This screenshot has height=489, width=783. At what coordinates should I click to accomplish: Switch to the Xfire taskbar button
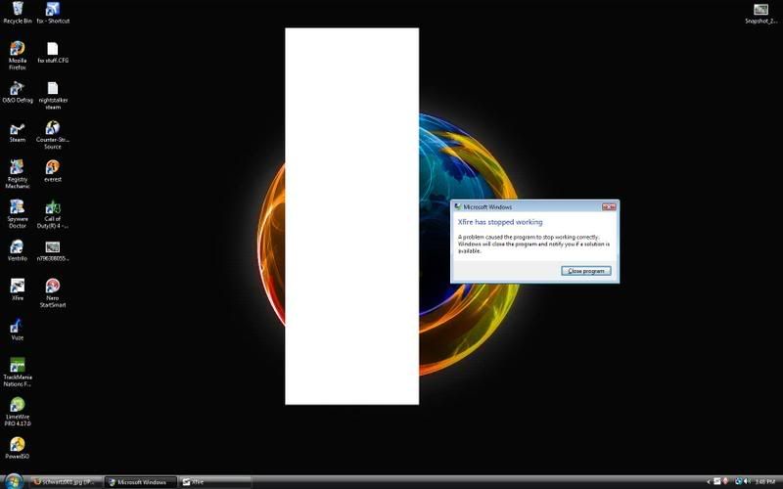click(x=215, y=482)
